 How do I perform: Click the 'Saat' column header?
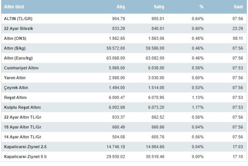236,7
